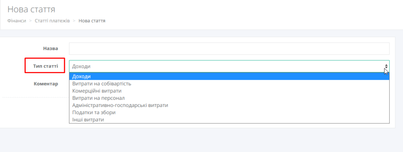Go to Статті платежів breadcrumb

pos(52,21)
